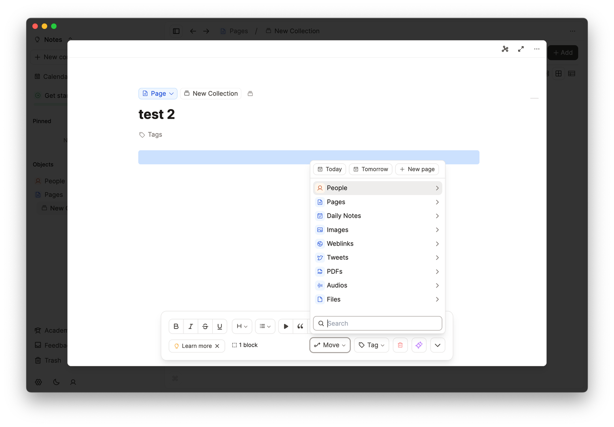Select People in the move menu
The image size is (614, 427).
(x=378, y=188)
